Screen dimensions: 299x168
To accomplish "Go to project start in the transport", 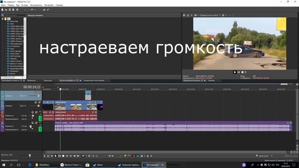I will [67, 156].
